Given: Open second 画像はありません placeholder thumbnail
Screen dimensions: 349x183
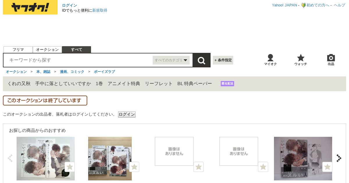Looking at the screenshot, I should 239,151.
